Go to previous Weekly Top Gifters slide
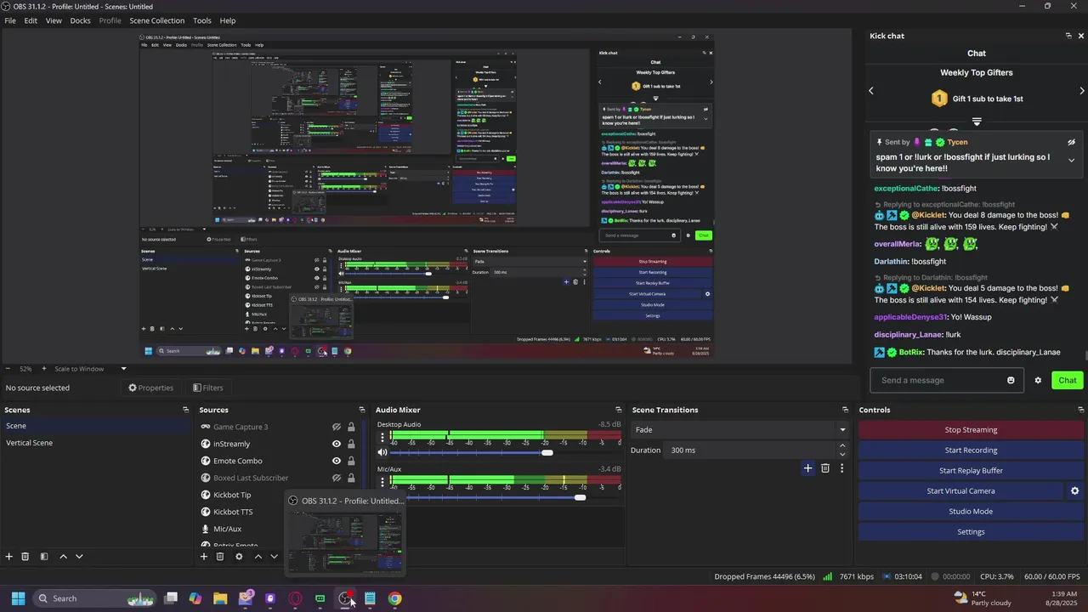This screenshot has width=1088, height=612. [870, 91]
